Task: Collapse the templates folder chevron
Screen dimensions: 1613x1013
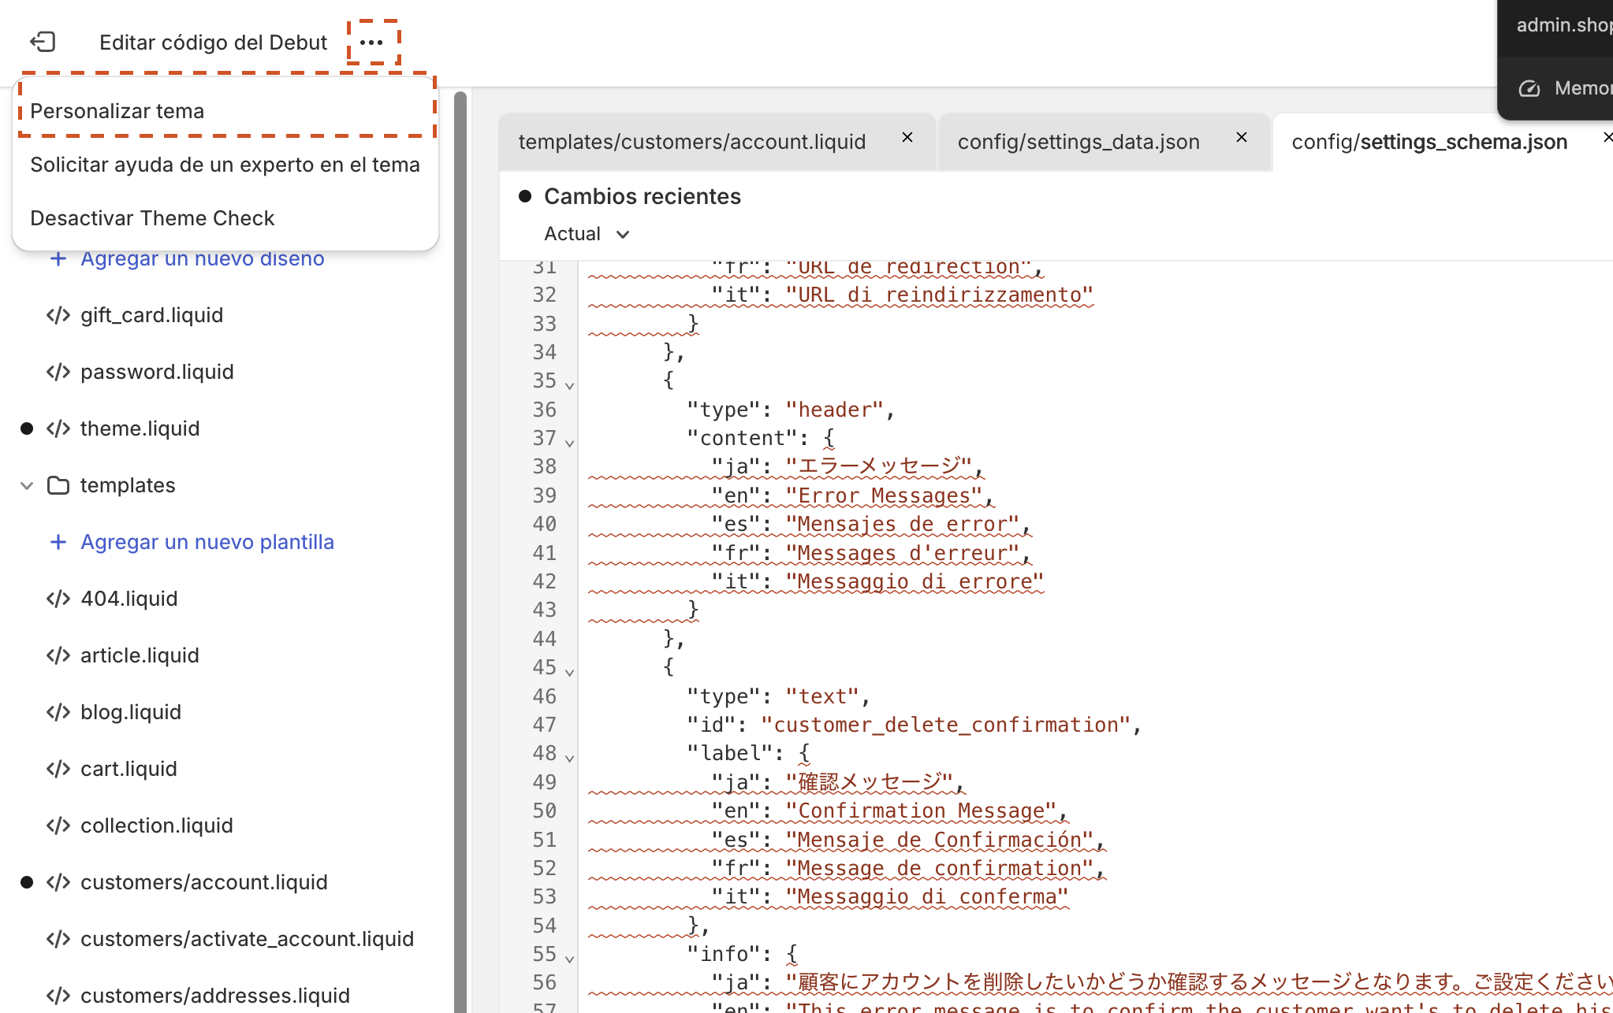Action: click(27, 485)
